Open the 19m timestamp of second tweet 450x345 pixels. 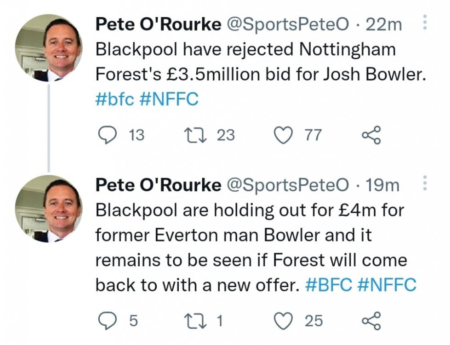pyautogui.click(x=382, y=185)
